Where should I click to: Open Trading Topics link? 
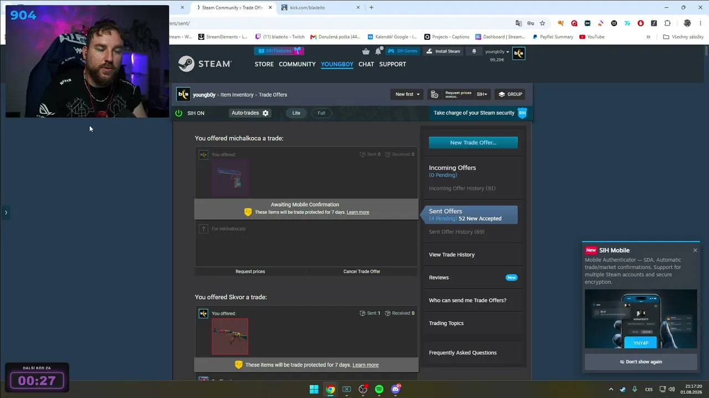pyautogui.click(x=446, y=323)
